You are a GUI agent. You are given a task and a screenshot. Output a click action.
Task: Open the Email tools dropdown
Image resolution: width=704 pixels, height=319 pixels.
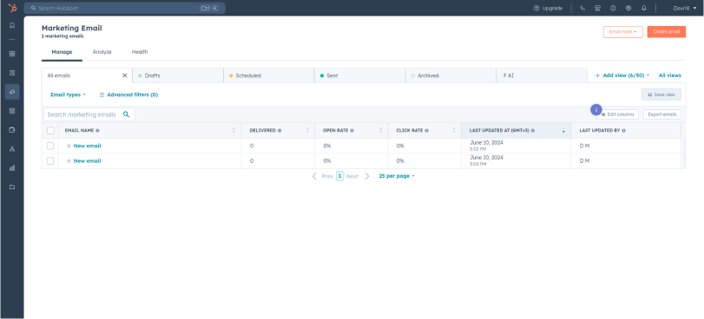622,32
